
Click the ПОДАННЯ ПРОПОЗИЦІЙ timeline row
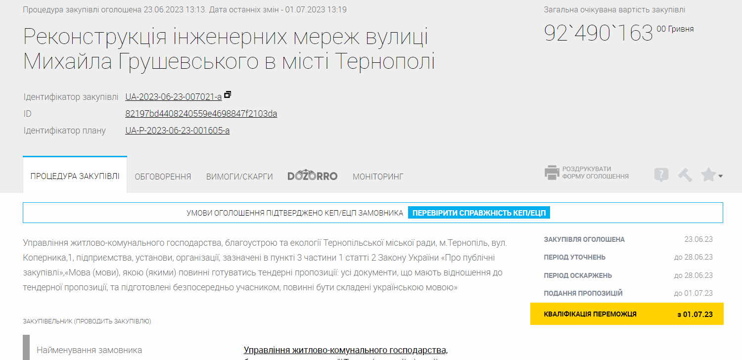pyautogui.click(x=628, y=293)
